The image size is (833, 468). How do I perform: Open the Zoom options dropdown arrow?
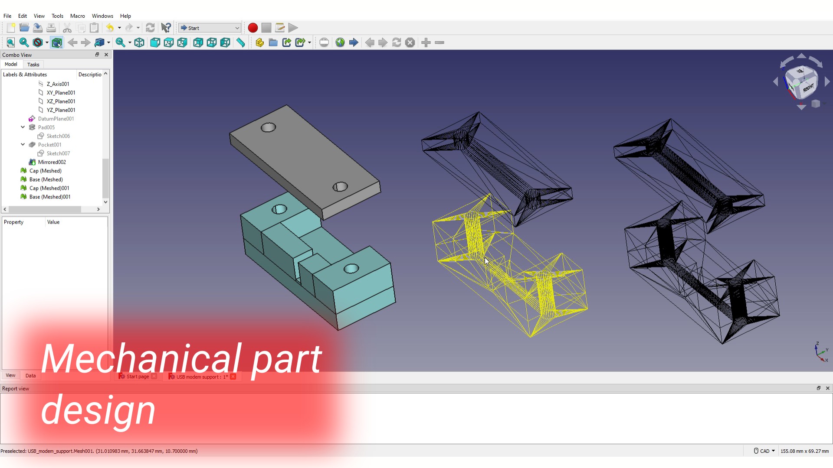pyautogui.click(x=129, y=42)
